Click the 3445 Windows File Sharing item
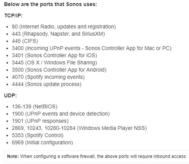The image size is (189, 164). point(54,62)
